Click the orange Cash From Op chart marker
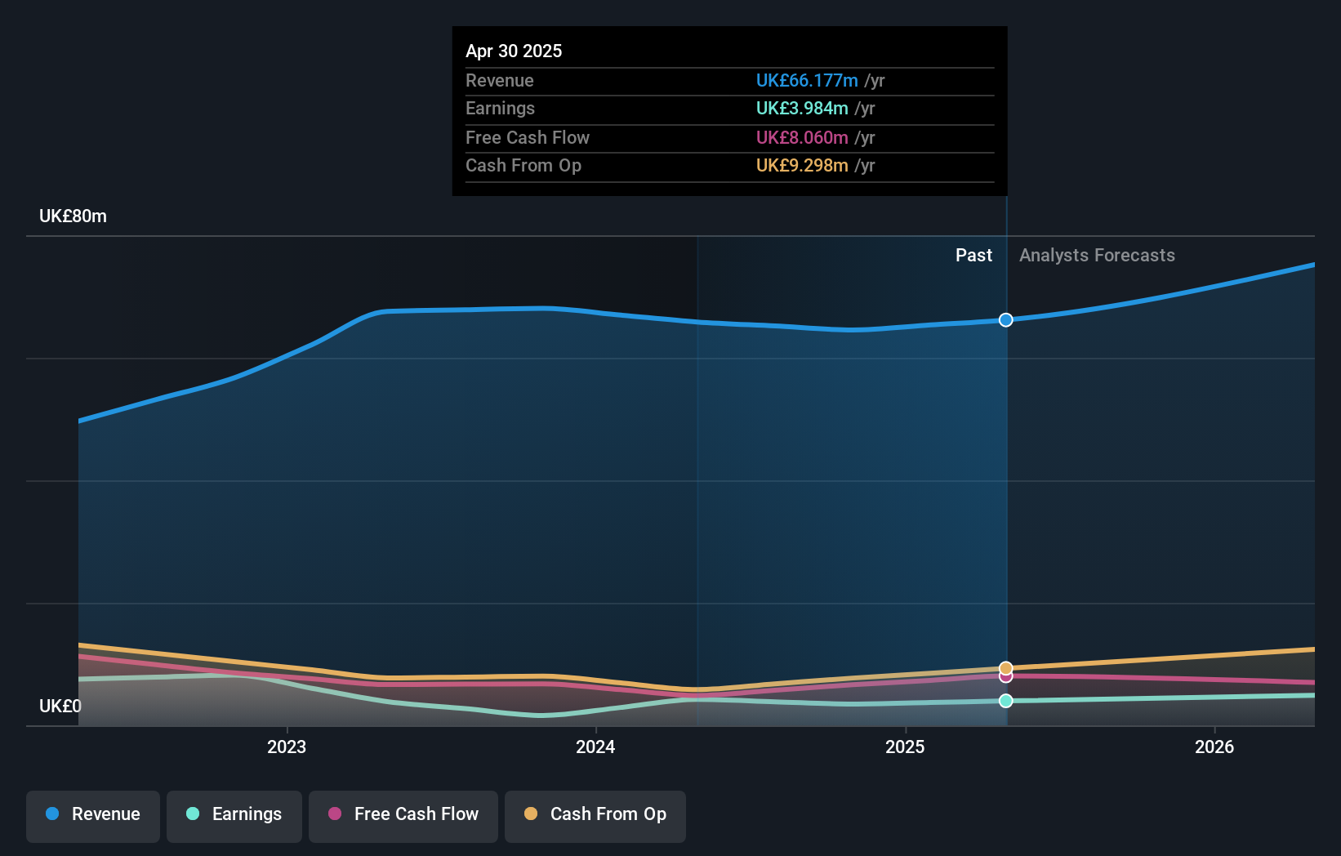The image size is (1341, 856). pos(1005,667)
